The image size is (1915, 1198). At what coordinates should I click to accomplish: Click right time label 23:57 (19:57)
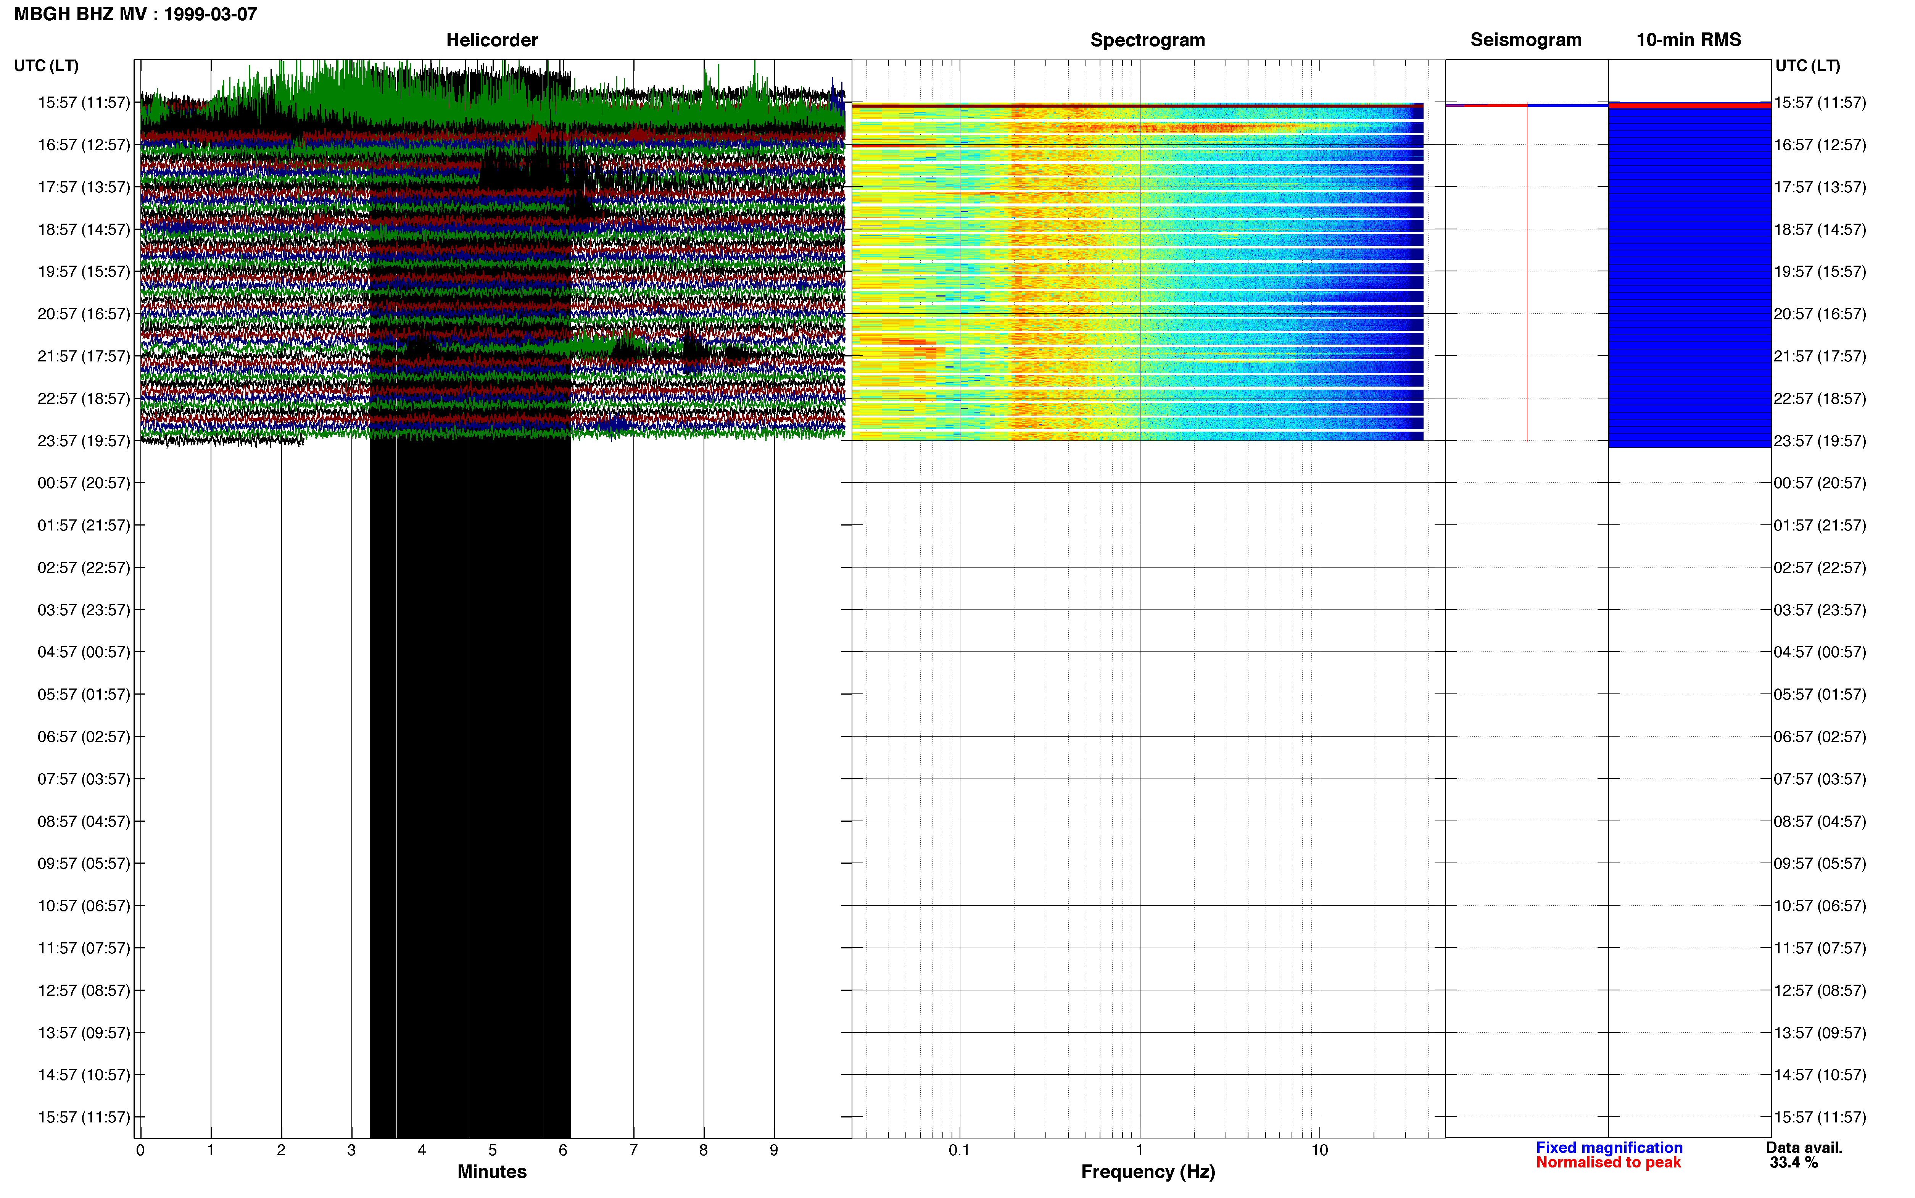point(1820,440)
